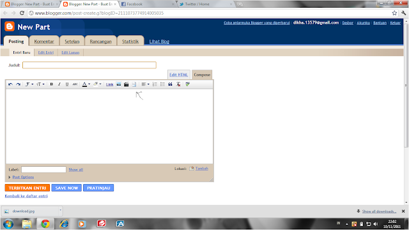Run the spell check tool
The width and height of the screenshot is (409, 230).
[x=187, y=84]
